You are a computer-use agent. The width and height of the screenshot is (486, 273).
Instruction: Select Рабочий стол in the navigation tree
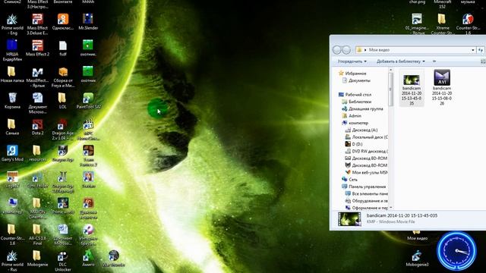(355, 95)
